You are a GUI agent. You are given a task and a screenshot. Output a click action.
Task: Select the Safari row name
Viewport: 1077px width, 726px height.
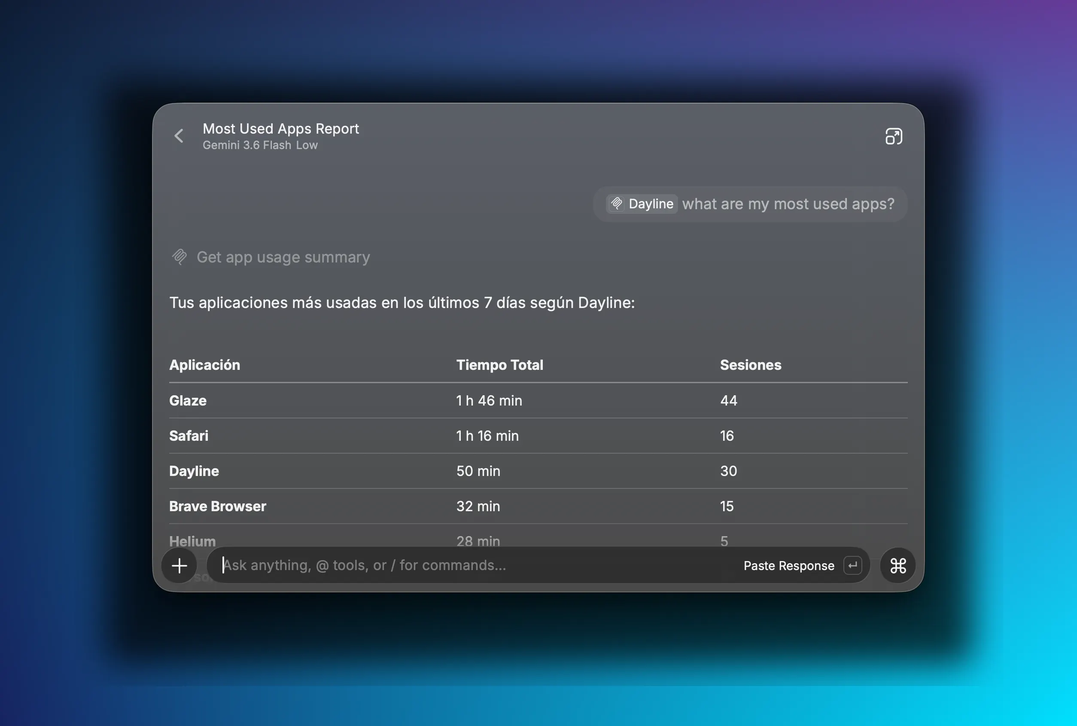click(189, 436)
